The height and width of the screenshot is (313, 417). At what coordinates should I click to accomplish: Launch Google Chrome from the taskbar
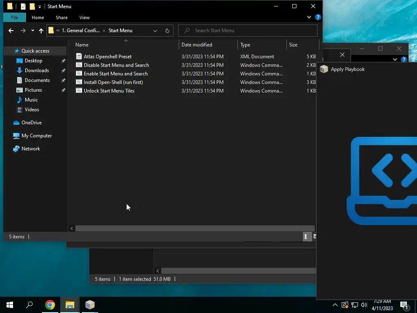50,305
